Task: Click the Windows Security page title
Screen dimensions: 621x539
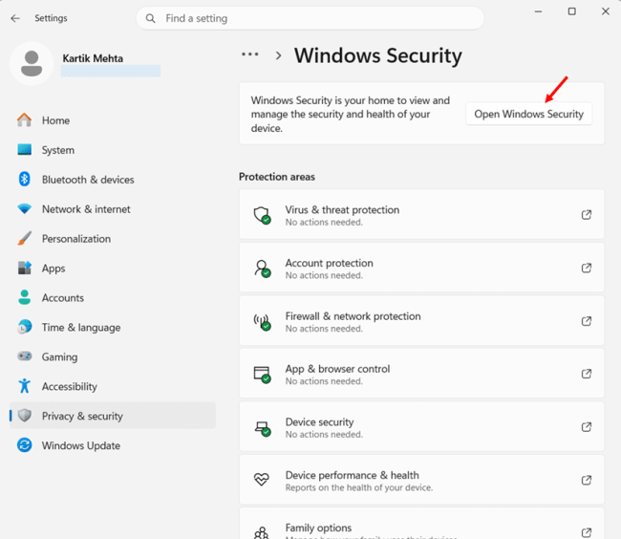Action: coord(377,55)
